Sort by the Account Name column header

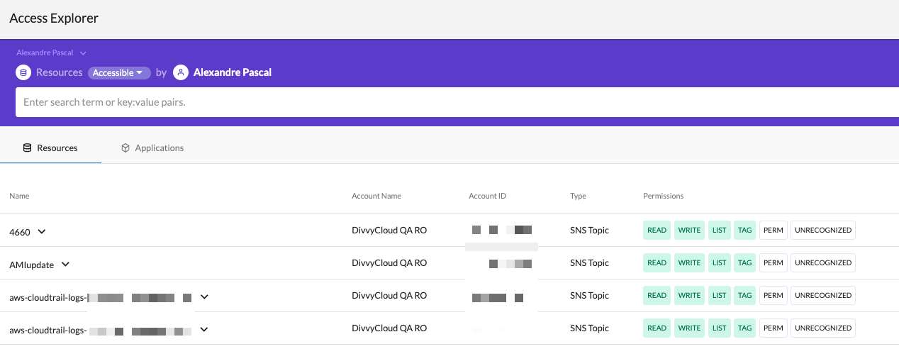coord(376,196)
